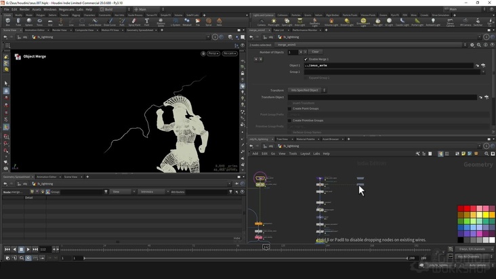Viewport: 496px width, 279px height.
Task: Click the Grid shelf tool
Action: [50, 22]
